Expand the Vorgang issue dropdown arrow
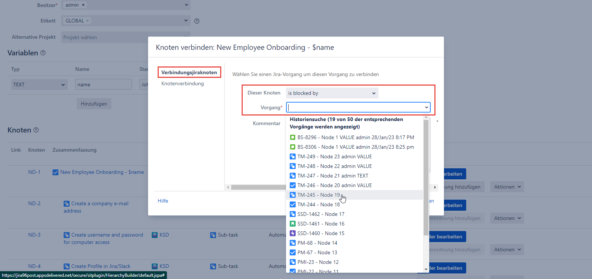Image resolution: width=592 pixels, height=279 pixels. pos(427,107)
